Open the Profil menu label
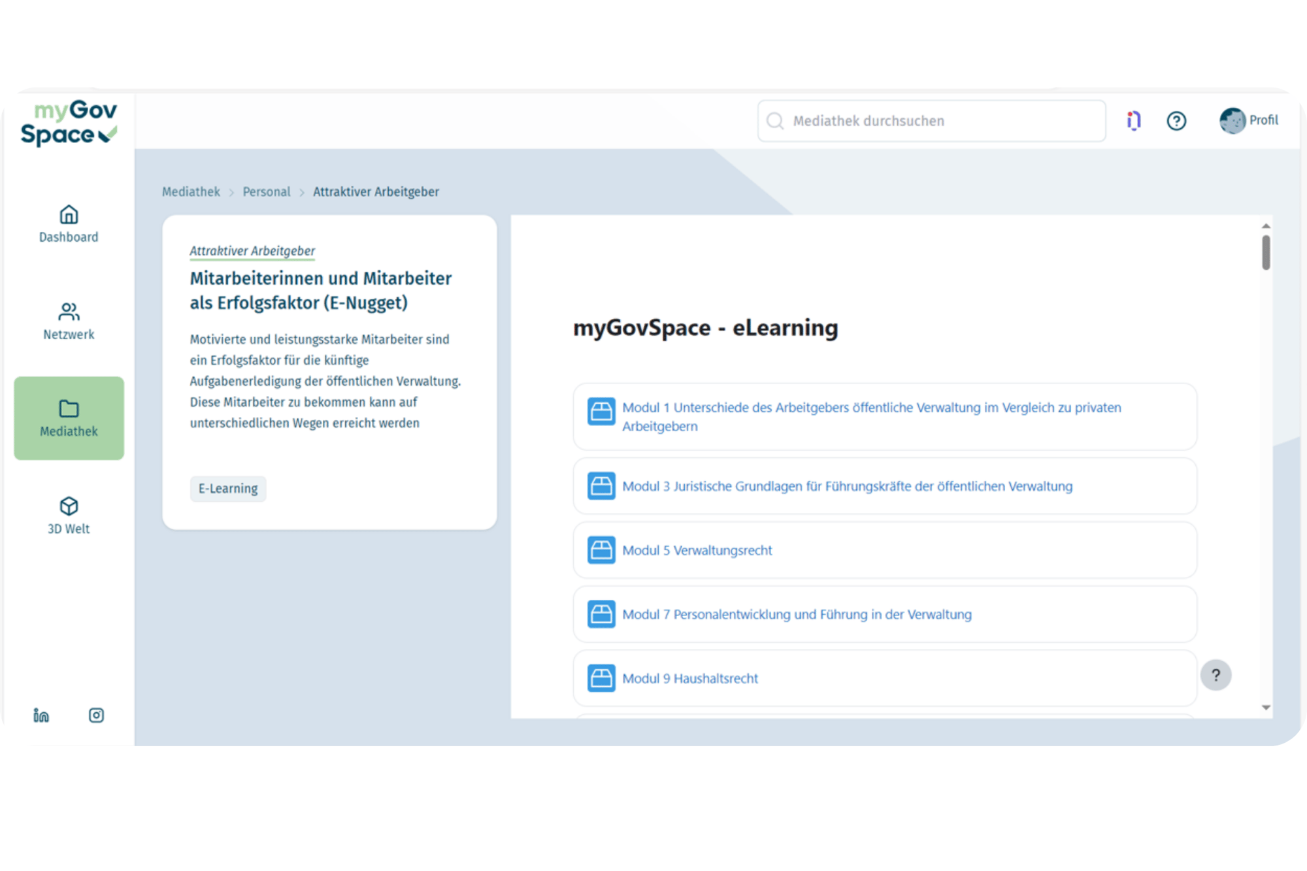1307x871 pixels. pyautogui.click(x=1263, y=120)
